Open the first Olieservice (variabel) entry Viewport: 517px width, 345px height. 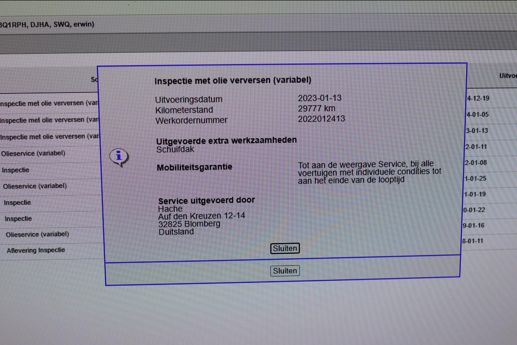[33, 153]
